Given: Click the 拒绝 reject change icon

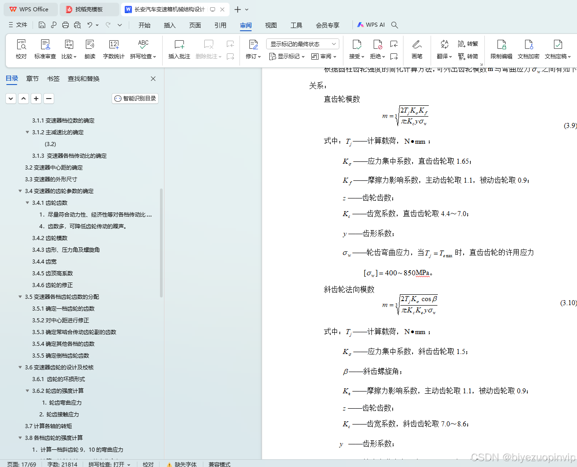Looking at the screenshot, I should click(377, 44).
